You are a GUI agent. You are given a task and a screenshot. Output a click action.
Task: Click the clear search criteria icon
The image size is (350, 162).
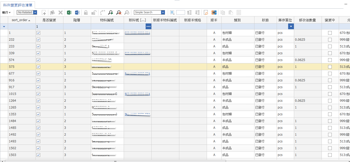[119, 13]
